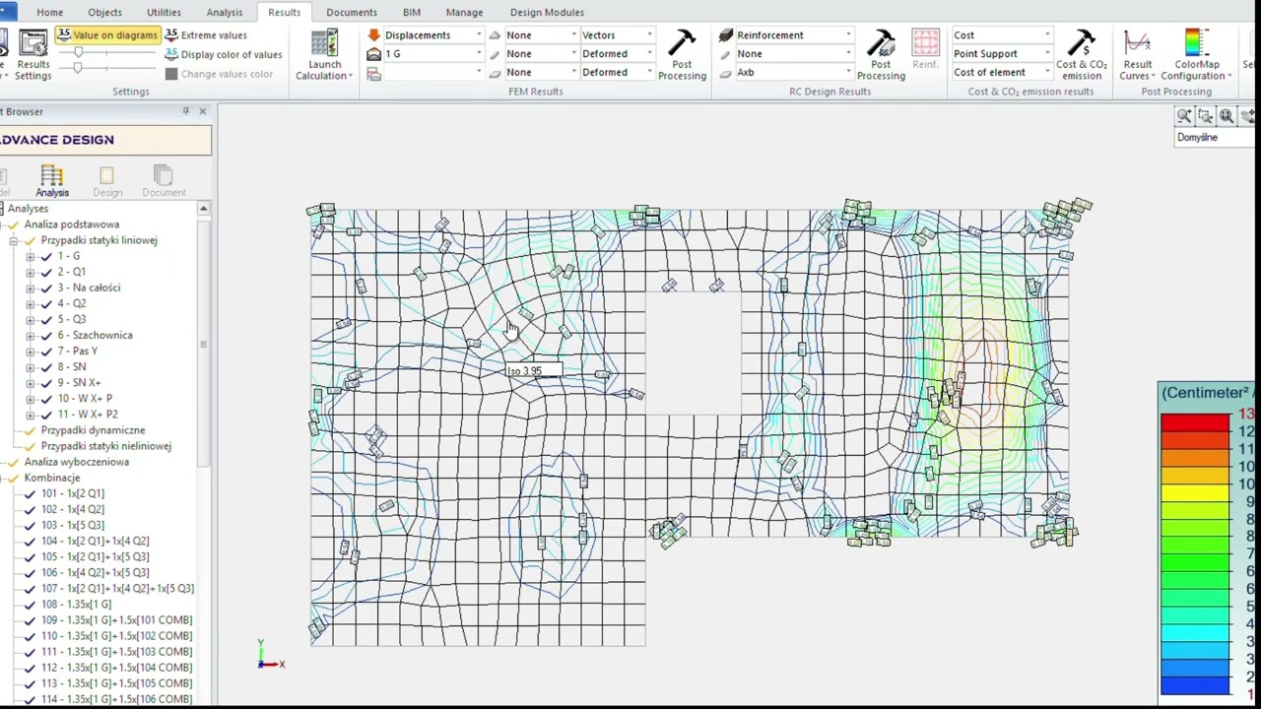This screenshot has height=709, width=1261.
Task: Expand load case 3 - Na całości
Action: (31, 288)
